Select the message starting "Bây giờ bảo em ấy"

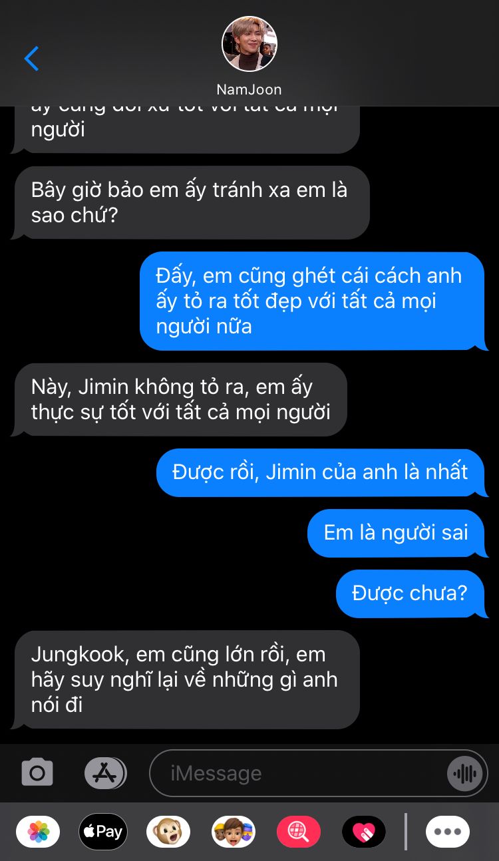tap(190, 202)
